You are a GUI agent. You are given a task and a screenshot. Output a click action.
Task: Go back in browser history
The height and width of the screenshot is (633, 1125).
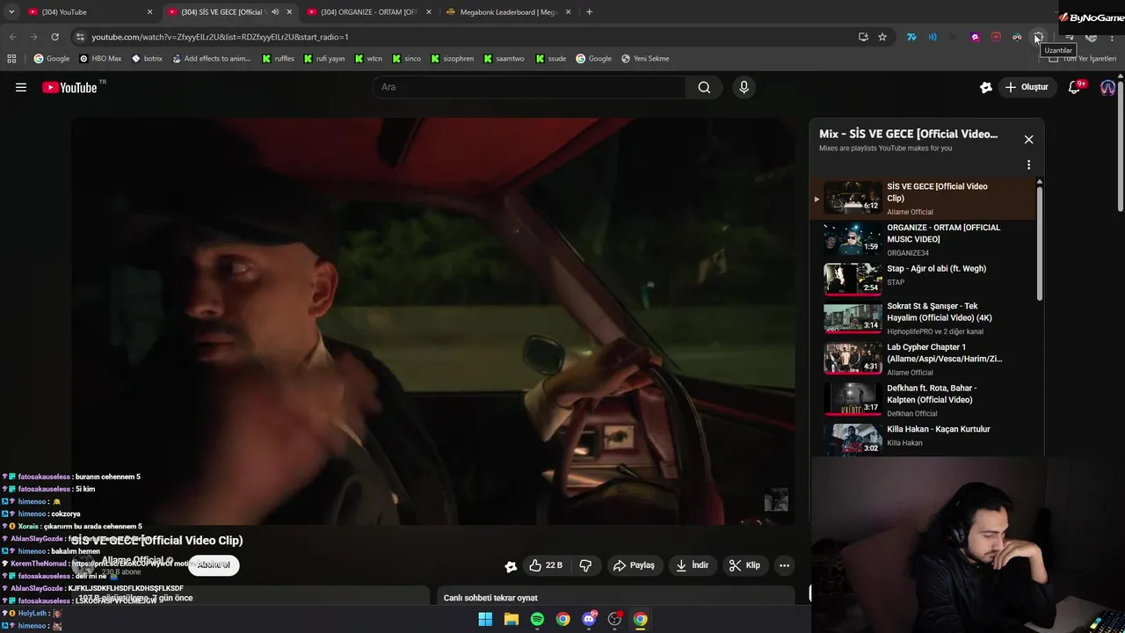[12, 37]
